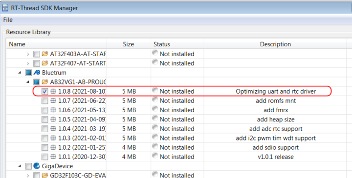The height and width of the screenshot is (178, 352).
Task: Click the GigaDevice vendor logo icon
Action: click(37, 166)
